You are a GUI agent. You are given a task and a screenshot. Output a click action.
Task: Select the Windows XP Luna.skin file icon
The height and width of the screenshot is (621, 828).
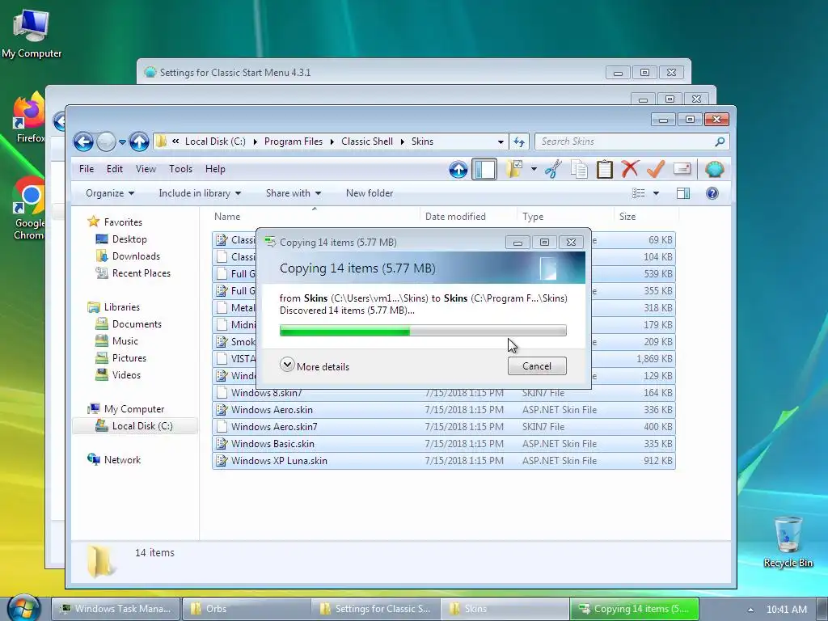pyautogui.click(x=222, y=460)
